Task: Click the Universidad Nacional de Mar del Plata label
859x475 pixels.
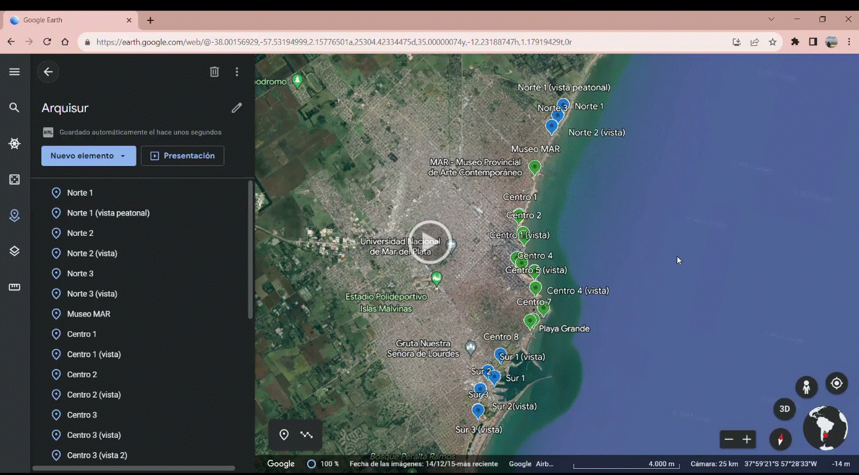Action: tap(400, 246)
